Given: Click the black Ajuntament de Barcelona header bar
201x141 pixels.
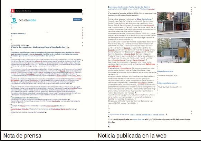Looking at the screenshot, I should pyautogui.click(x=46, y=11).
